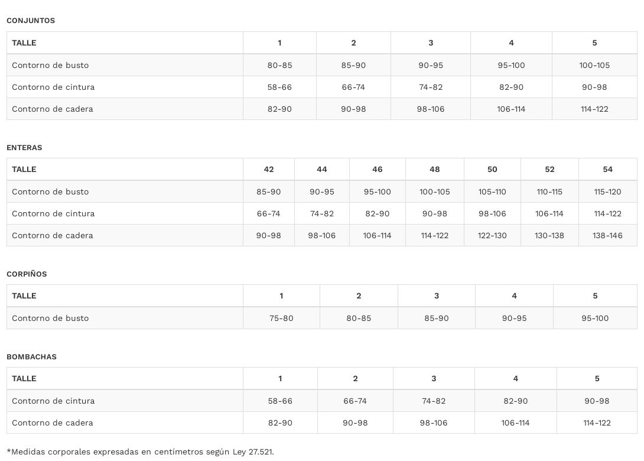The height and width of the screenshot is (461, 644).
Task: Click the 75-80 bust value in Corpiños
Action: click(281, 319)
